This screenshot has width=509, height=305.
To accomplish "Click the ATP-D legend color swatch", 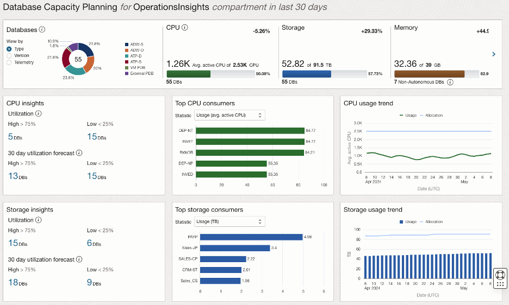I will point(127,56).
